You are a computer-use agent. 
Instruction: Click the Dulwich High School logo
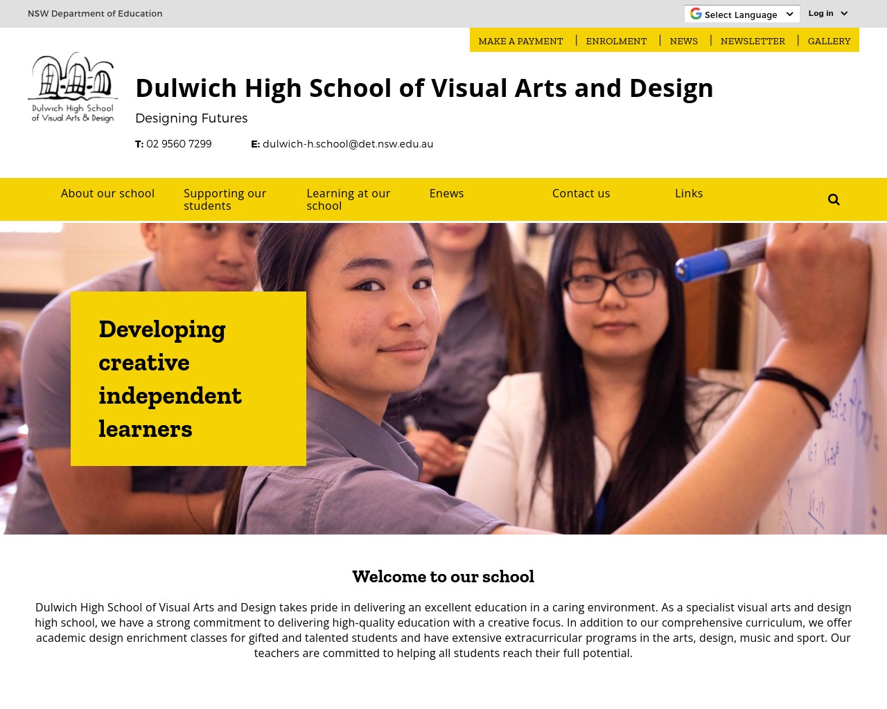[x=73, y=88]
